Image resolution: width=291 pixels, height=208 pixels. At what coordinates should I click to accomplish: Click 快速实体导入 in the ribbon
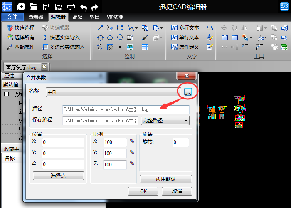pos(61,37)
